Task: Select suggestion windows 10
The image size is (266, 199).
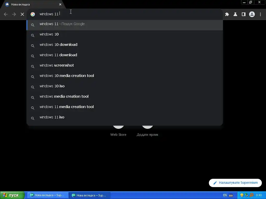Action: pos(125,35)
